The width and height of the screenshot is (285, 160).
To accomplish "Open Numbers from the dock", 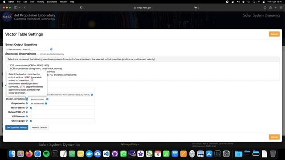I will pos(166,154).
